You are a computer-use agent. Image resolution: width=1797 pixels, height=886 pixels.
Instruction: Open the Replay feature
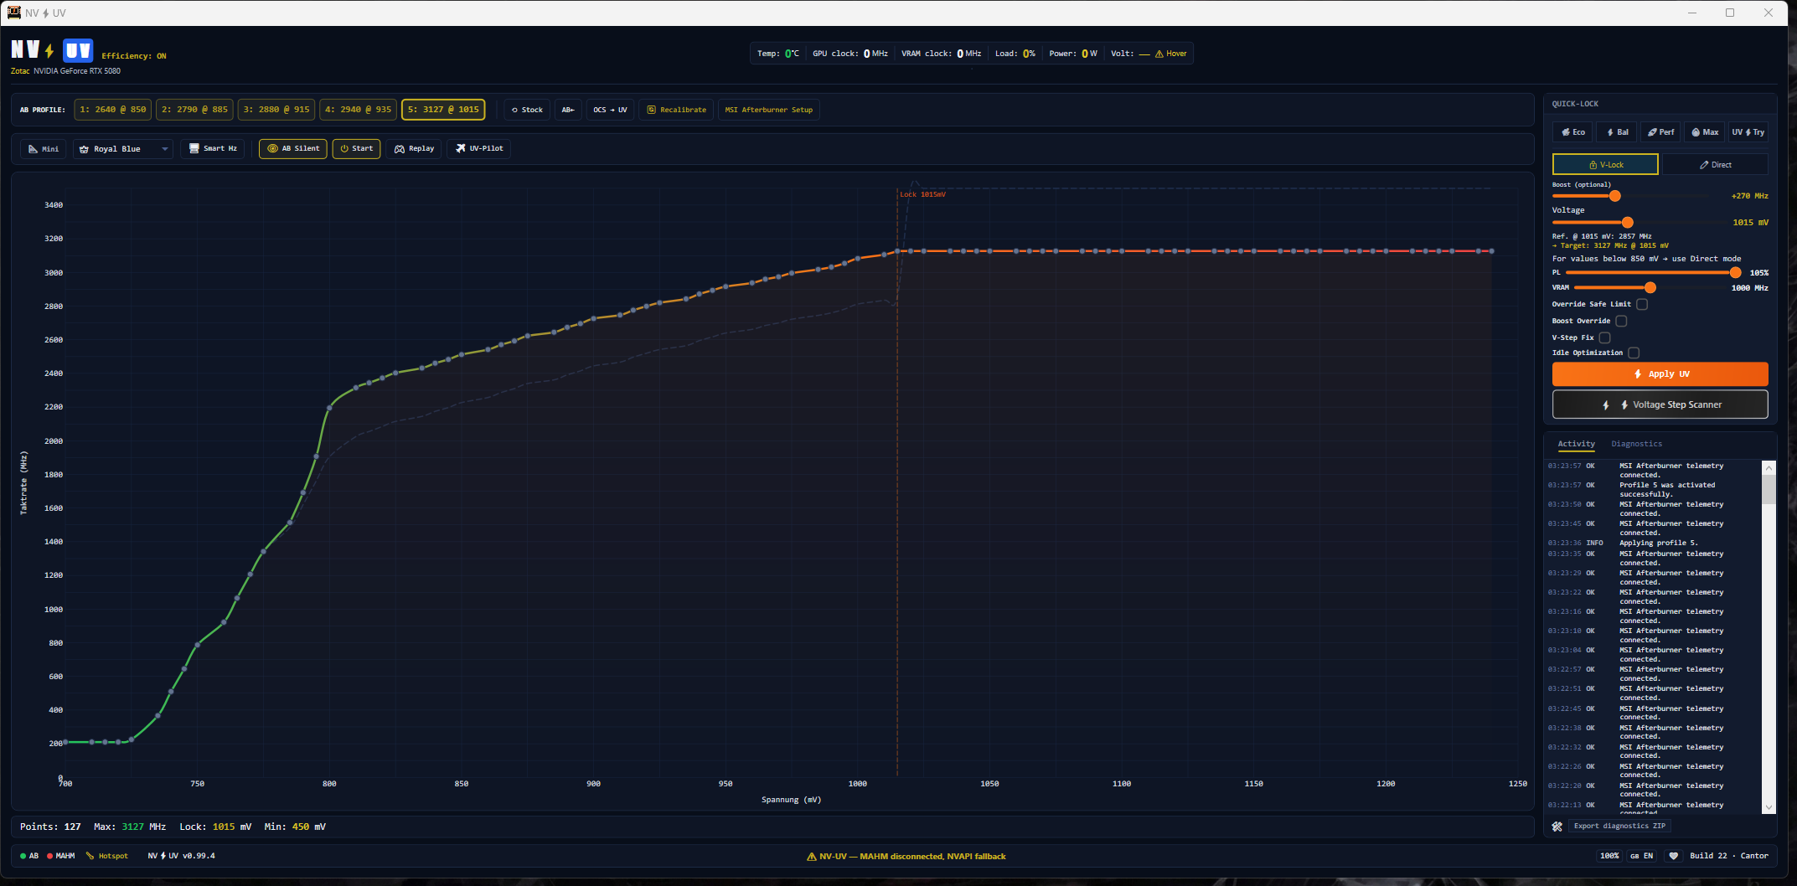click(x=414, y=149)
